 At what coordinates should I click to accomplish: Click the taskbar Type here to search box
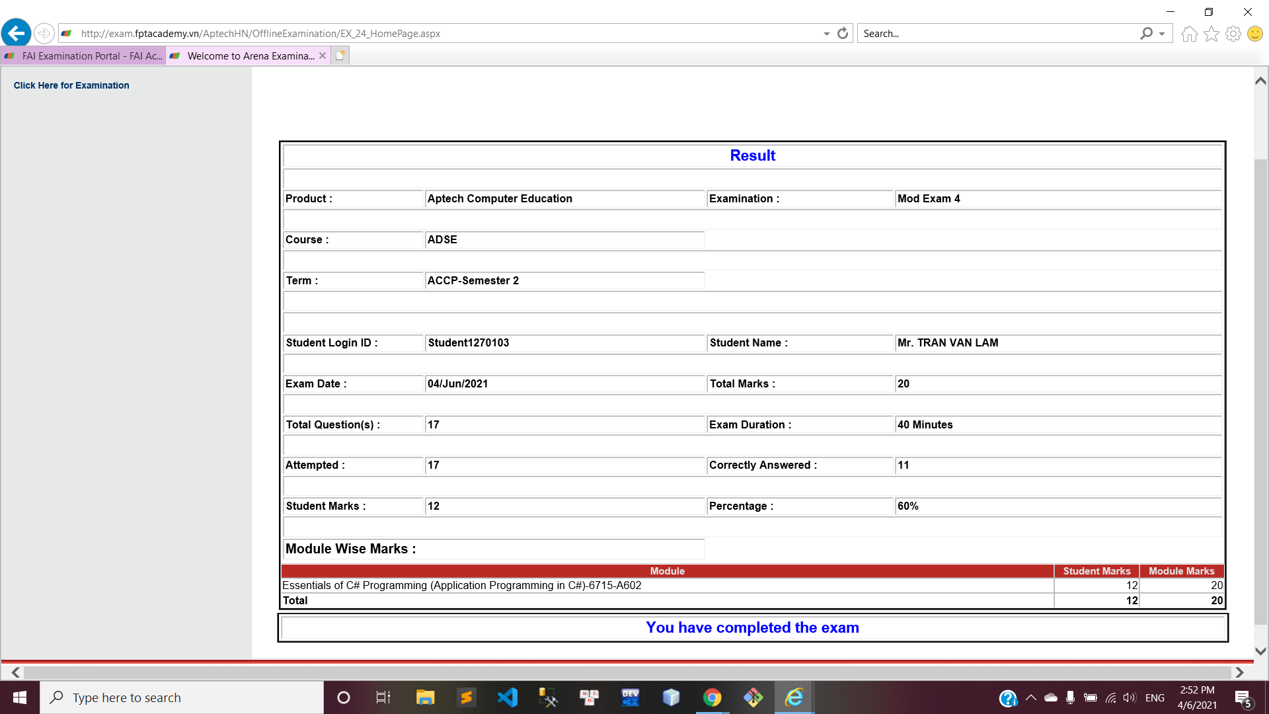click(x=182, y=697)
